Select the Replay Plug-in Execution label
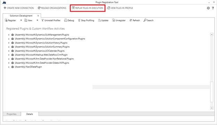 tap(89, 8)
